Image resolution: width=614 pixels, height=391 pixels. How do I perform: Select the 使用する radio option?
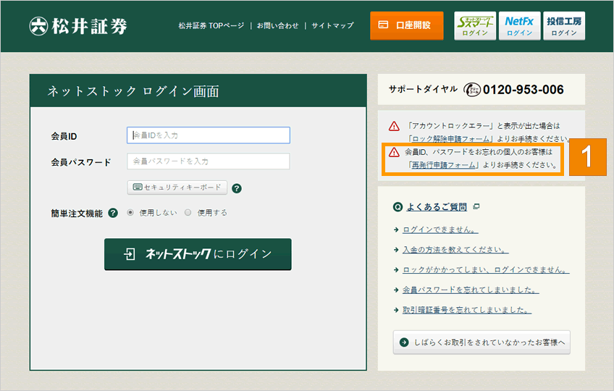pos(188,212)
